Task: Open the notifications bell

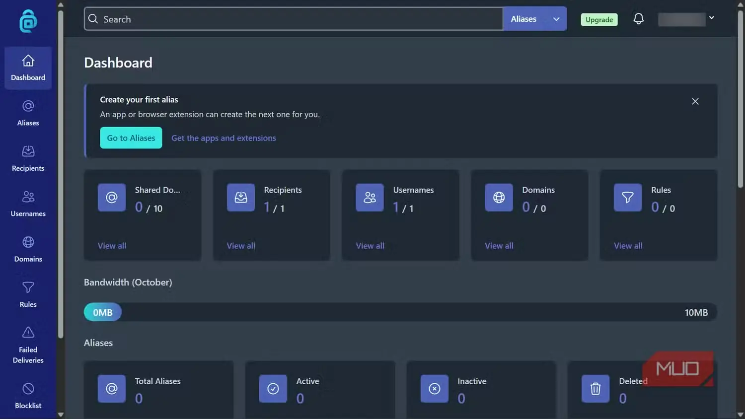Action: point(639,19)
